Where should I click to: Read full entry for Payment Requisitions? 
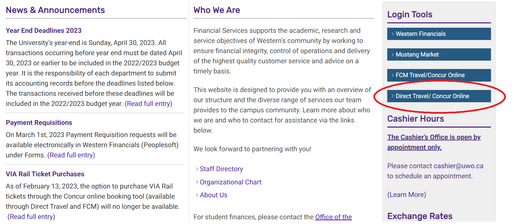coord(71,155)
